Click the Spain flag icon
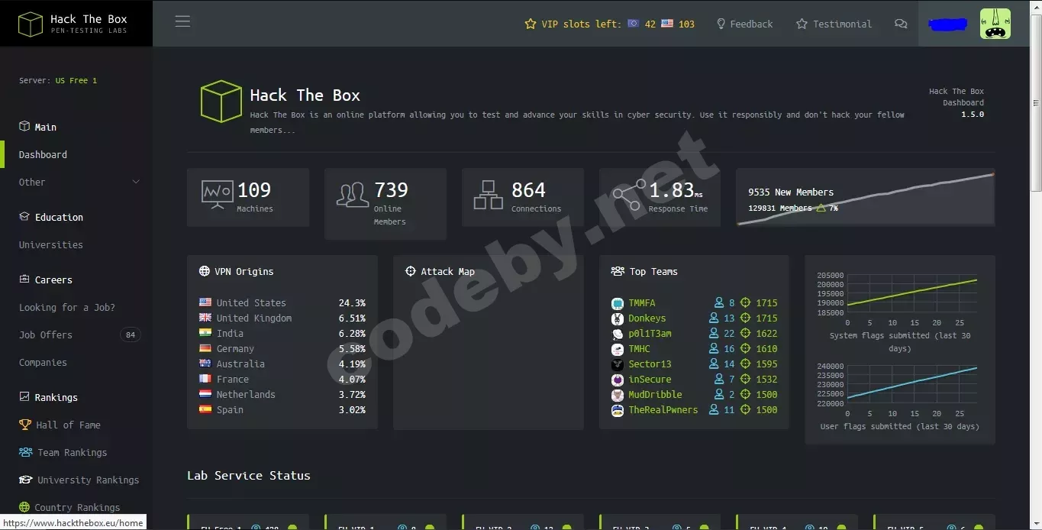 (x=205, y=409)
